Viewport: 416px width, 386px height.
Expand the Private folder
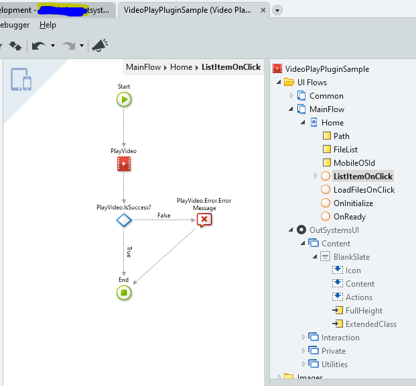(x=303, y=350)
